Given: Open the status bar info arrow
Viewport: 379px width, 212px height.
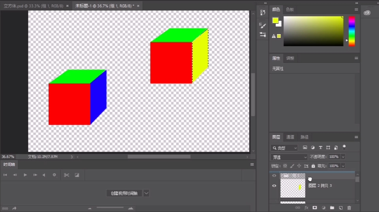Looking at the screenshot, I should [72, 157].
